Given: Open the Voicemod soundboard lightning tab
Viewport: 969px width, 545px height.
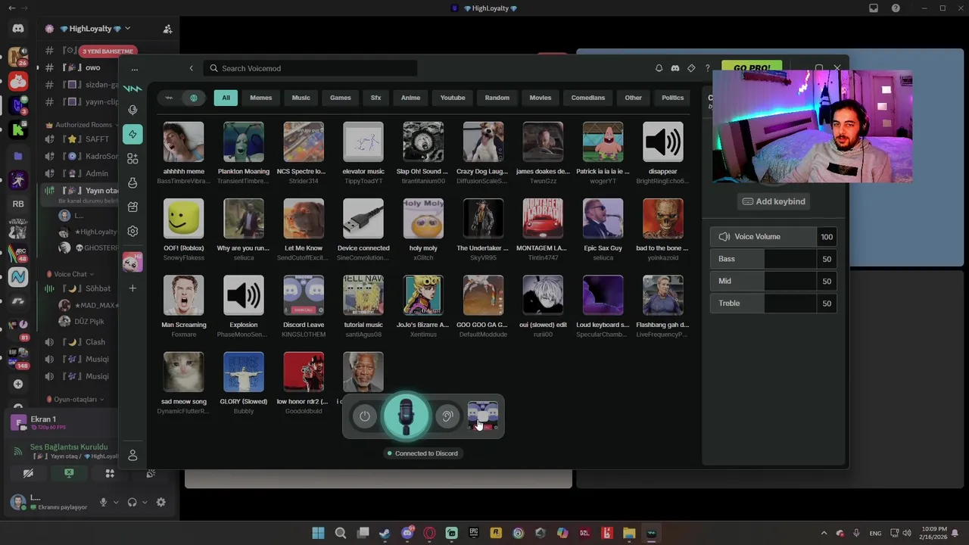Looking at the screenshot, I should 132,134.
